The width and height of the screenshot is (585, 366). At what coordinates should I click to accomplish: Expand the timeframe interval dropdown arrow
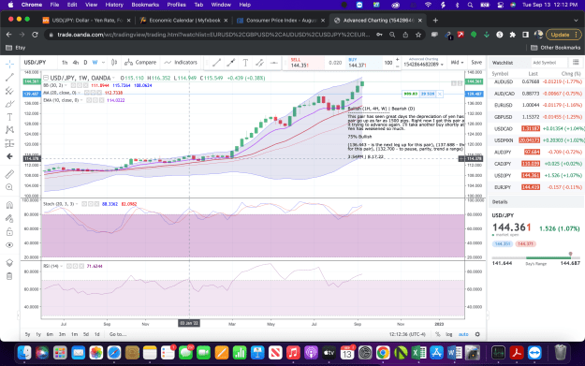pos(103,63)
